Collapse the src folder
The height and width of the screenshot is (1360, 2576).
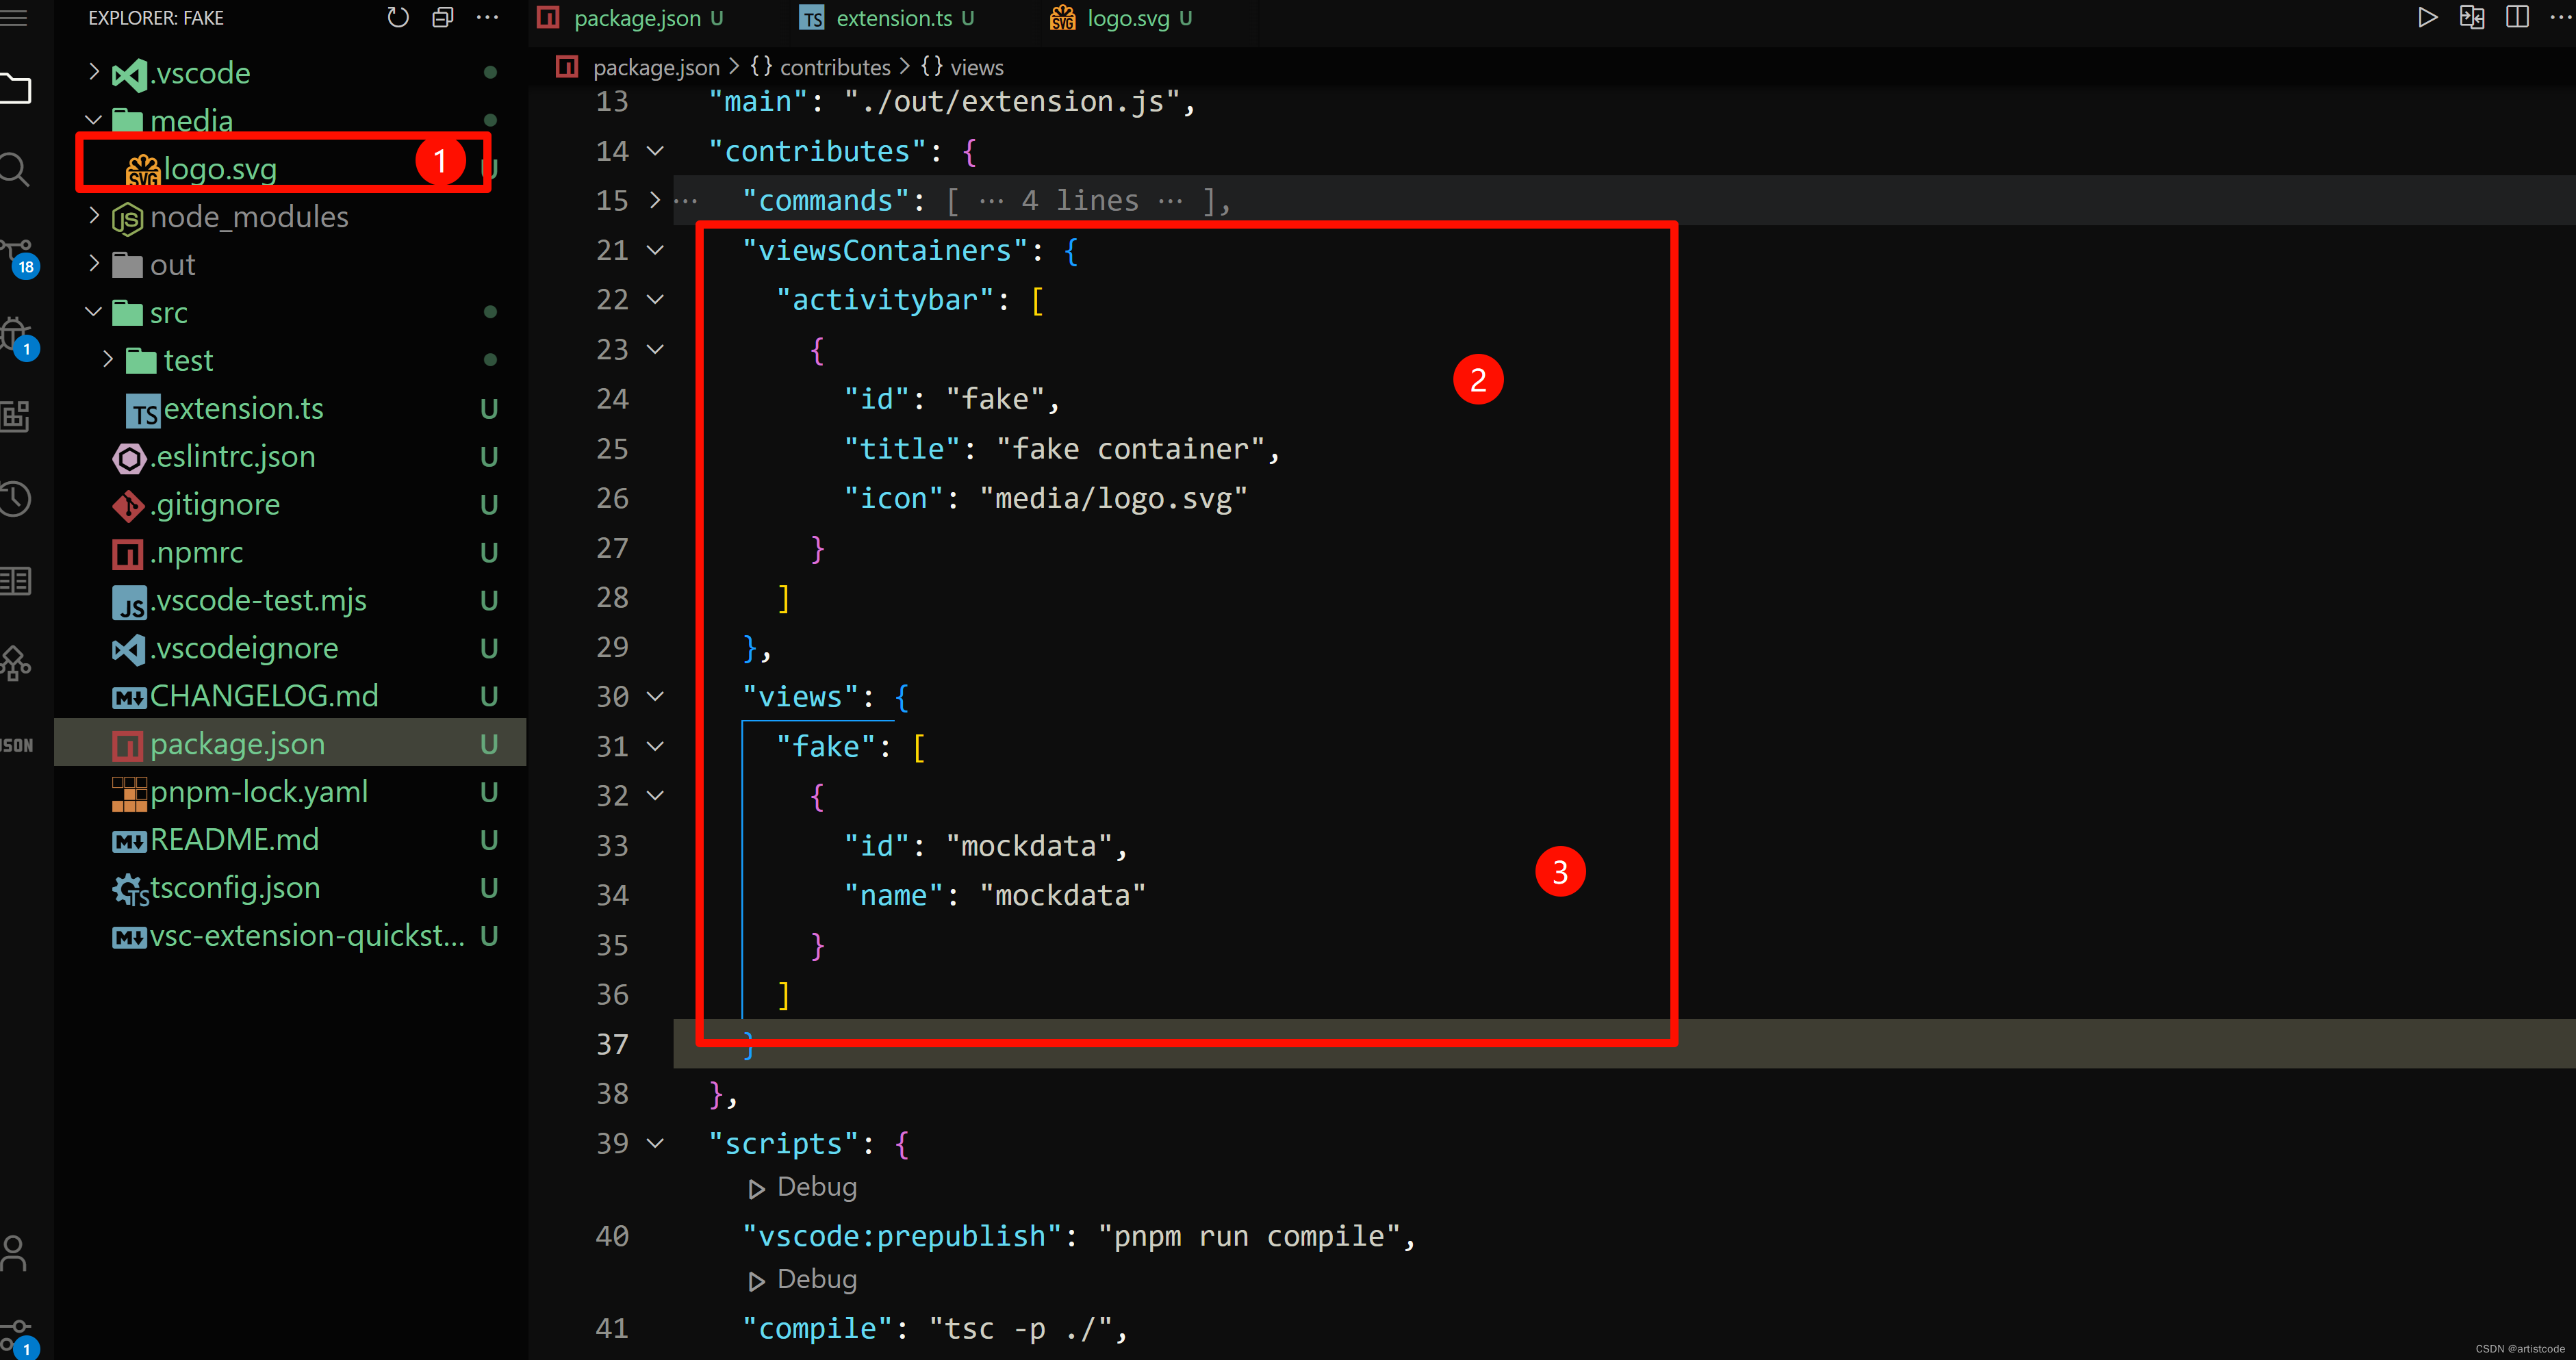click(92, 312)
